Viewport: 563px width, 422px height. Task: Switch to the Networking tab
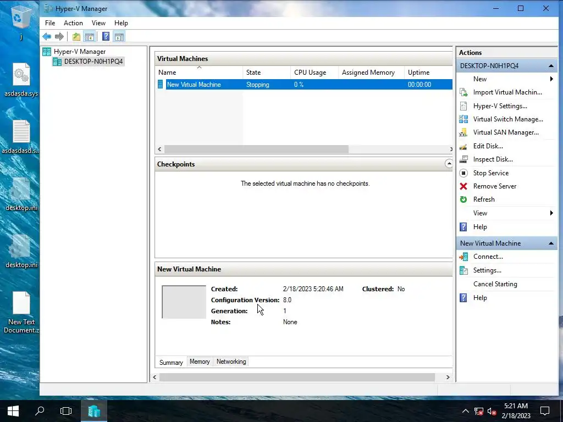click(231, 362)
